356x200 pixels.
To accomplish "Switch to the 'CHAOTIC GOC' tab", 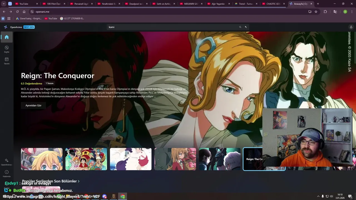I will (273, 4).
